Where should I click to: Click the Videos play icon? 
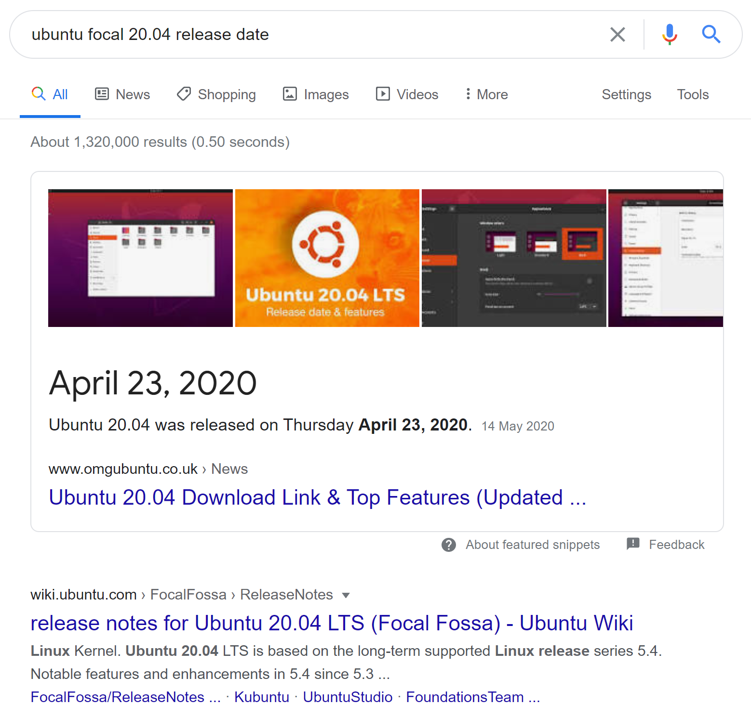(x=383, y=94)
